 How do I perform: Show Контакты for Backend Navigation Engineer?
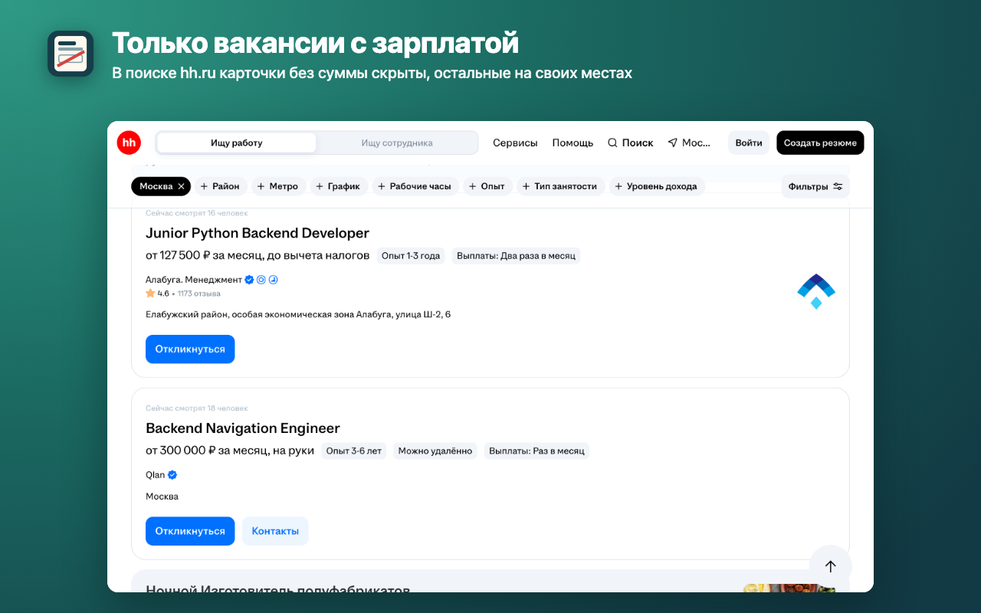click(275, 531)
